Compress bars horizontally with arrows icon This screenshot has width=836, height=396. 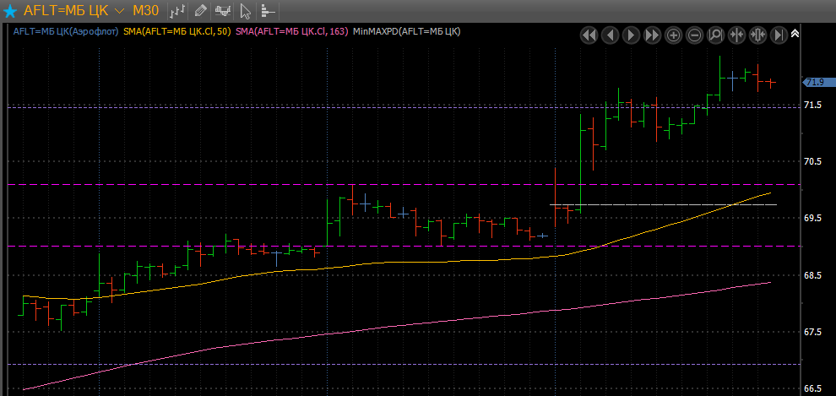[x=736, y=35]
